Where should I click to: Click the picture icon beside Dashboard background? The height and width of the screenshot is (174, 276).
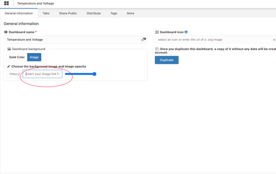coord(9,49)
